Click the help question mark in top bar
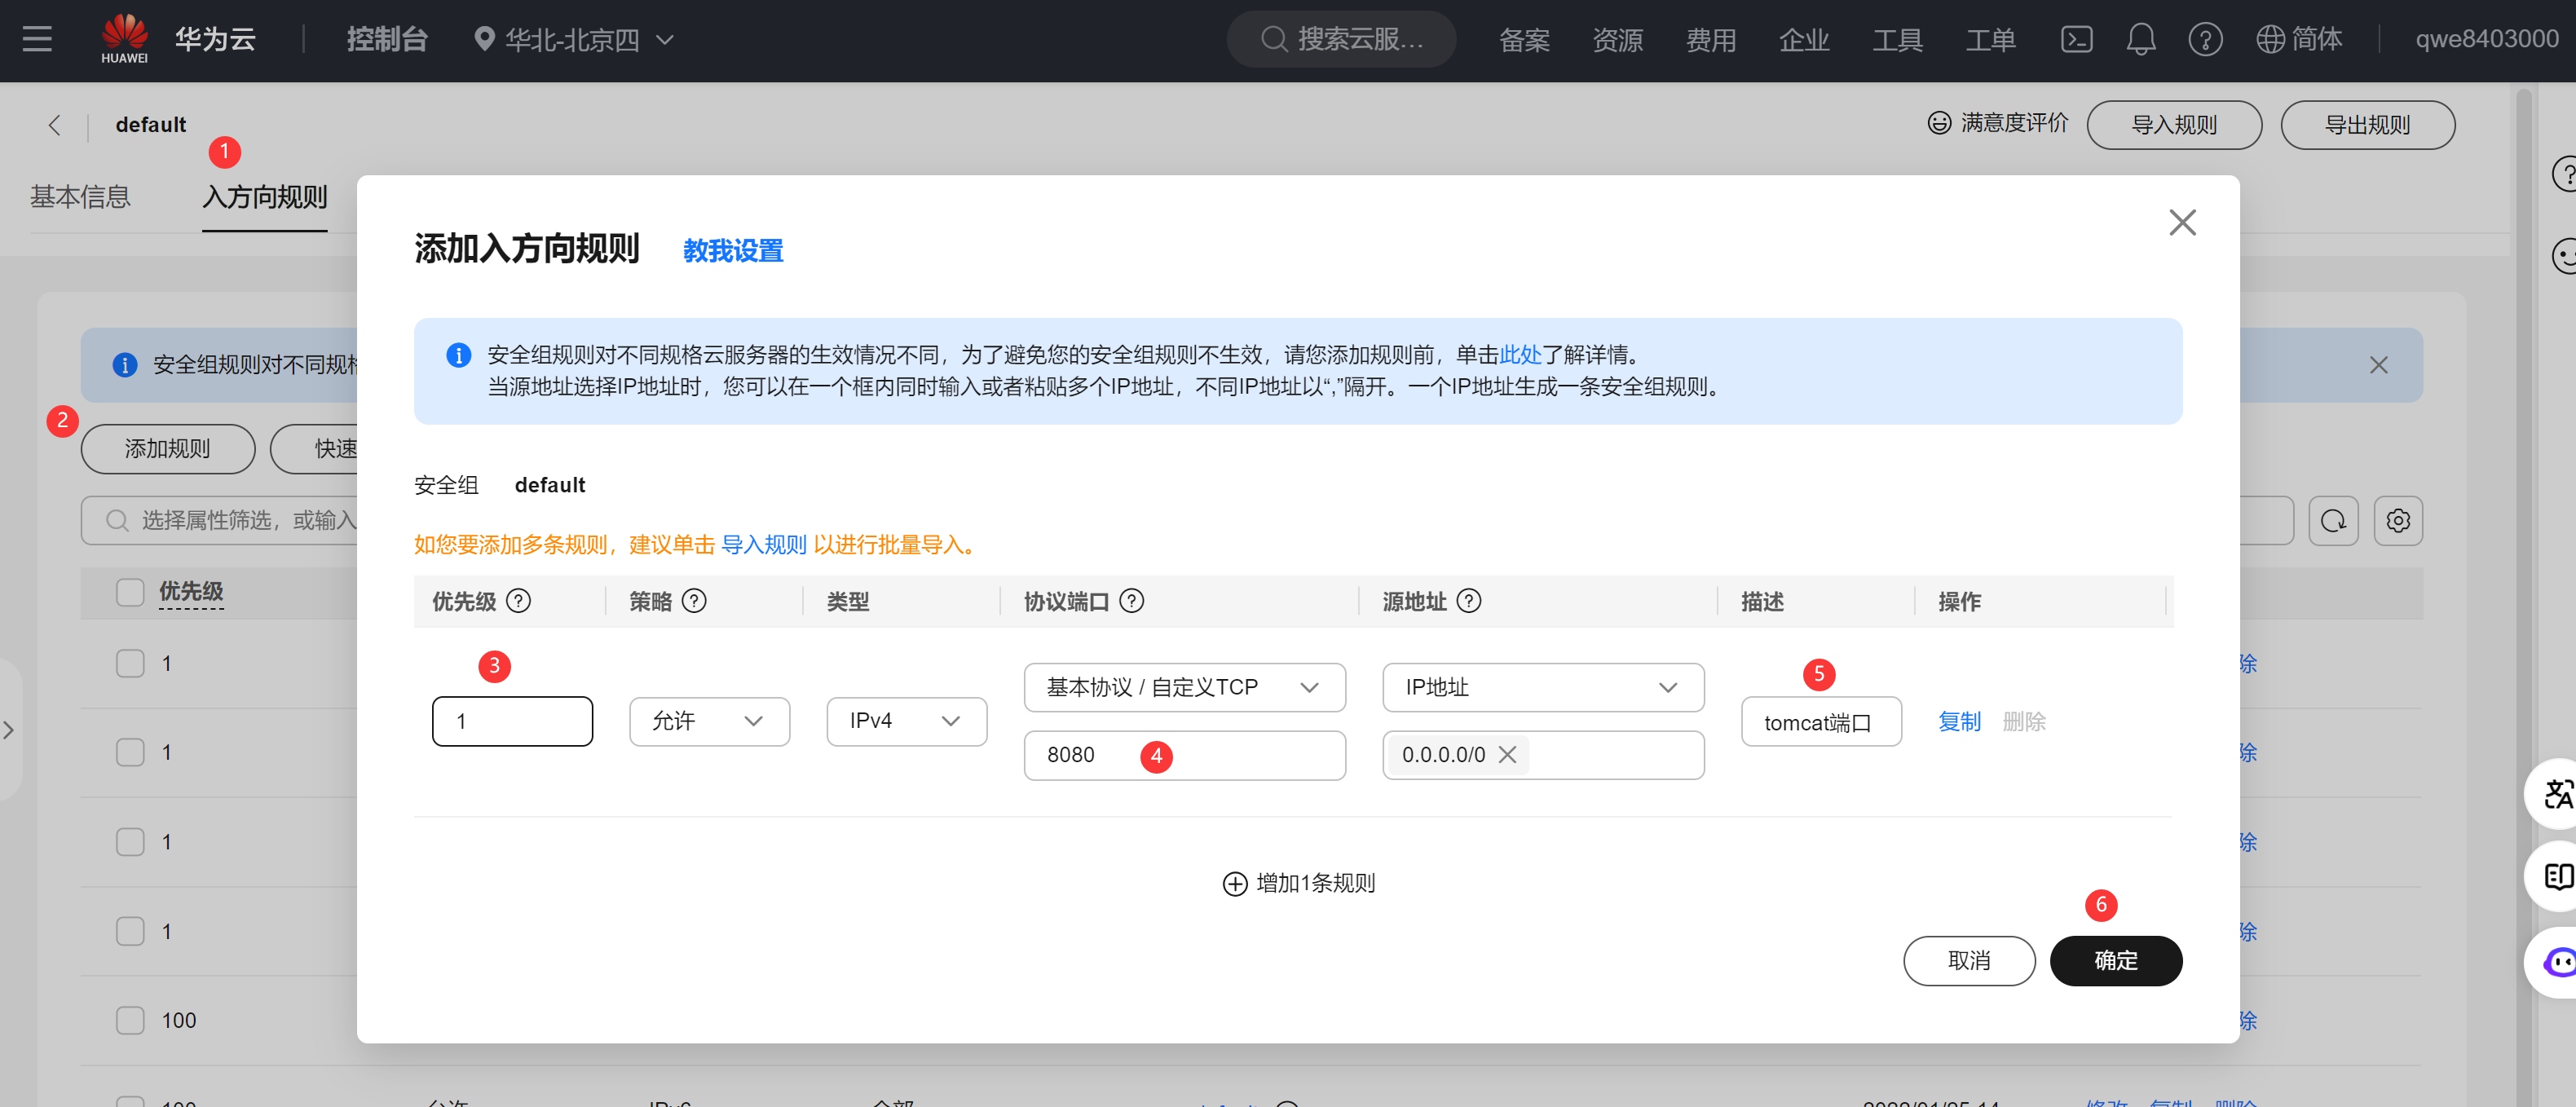This screenshot has height=1107, width=2576. (x=2204, y=39)
